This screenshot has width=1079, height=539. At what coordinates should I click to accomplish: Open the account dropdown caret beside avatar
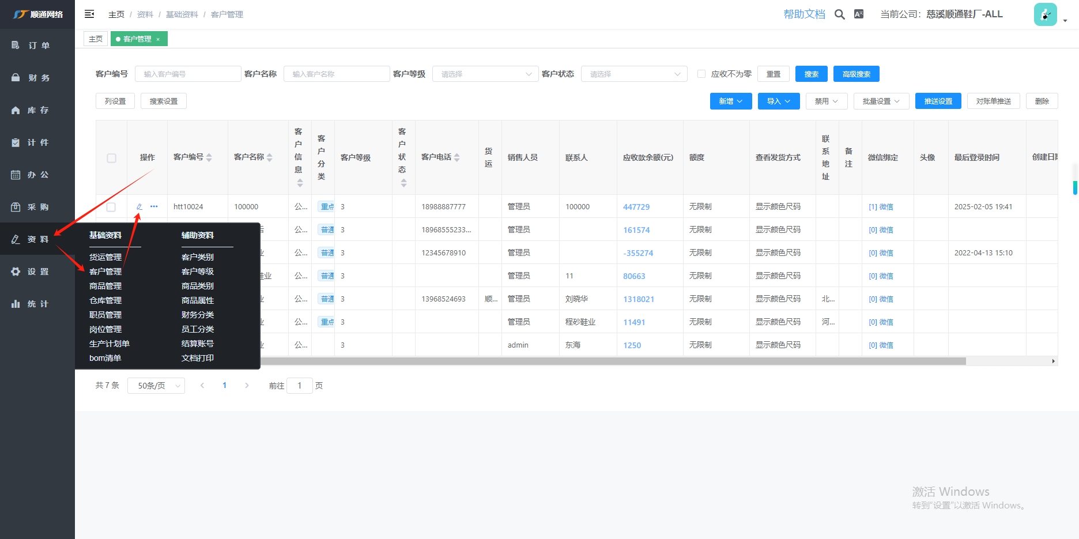click(x=1065, y=20)
